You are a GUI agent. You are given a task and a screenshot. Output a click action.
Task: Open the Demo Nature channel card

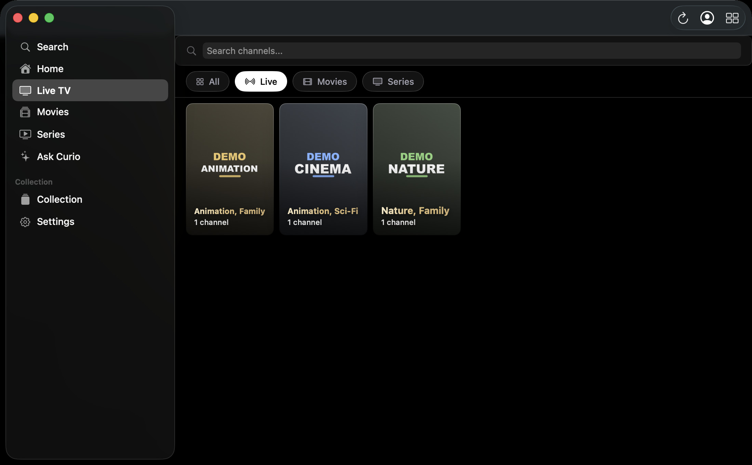tap(417, 169)
